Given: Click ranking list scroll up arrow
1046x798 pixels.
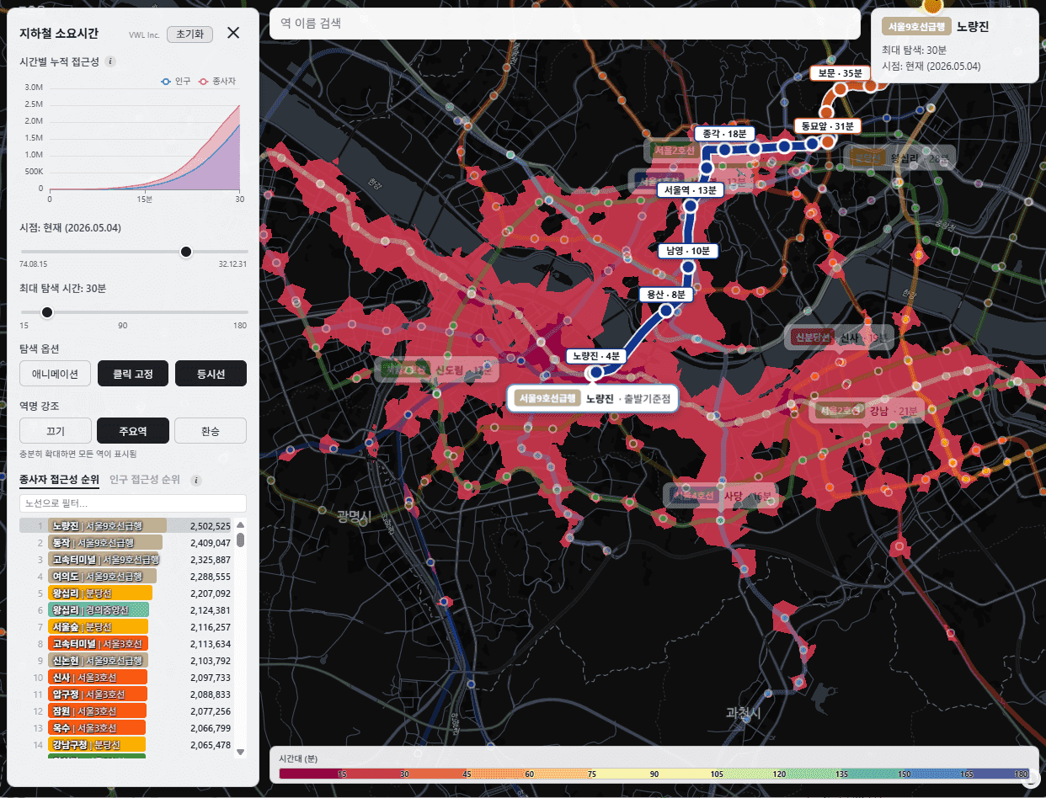Looking at the screenshot, I should [x=240, y=527].
